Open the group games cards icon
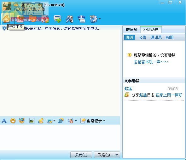Image resolution: width=186 pixels, height=160 pixels. [45, 19]
